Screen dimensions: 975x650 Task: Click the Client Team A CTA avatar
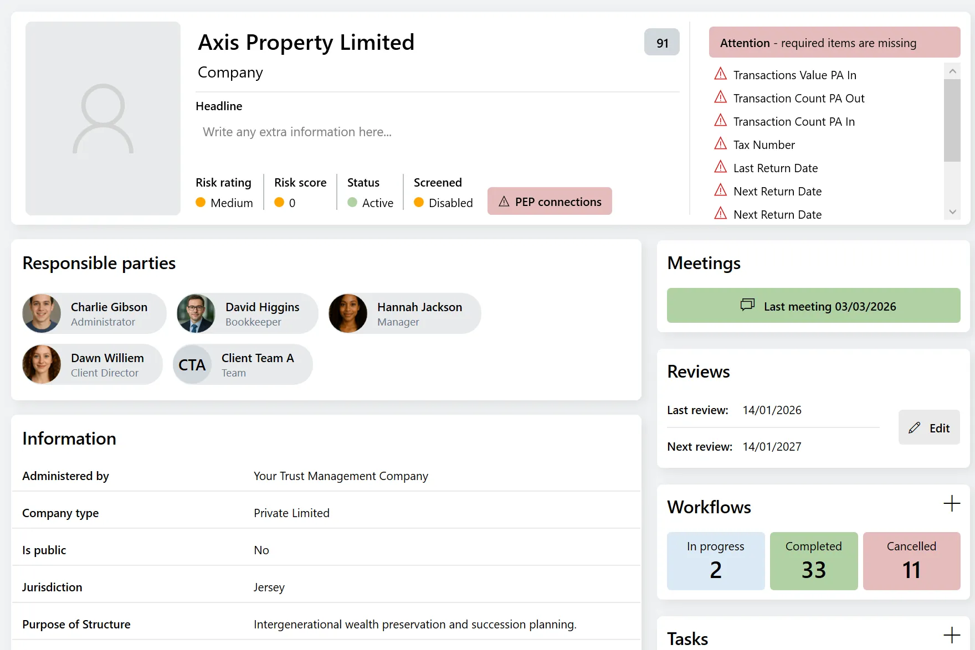[x=192, y=364]
